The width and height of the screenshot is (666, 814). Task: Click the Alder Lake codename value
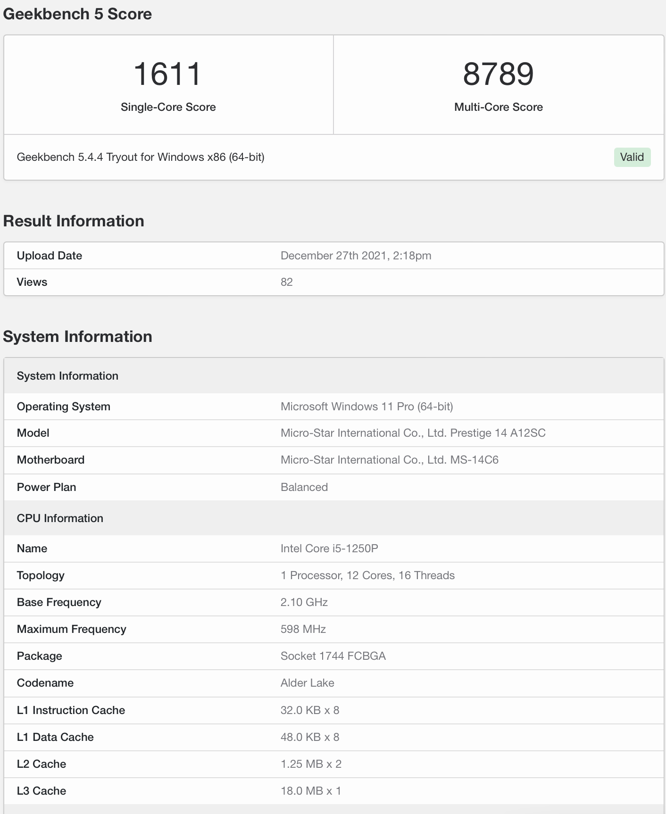(307, 683)
